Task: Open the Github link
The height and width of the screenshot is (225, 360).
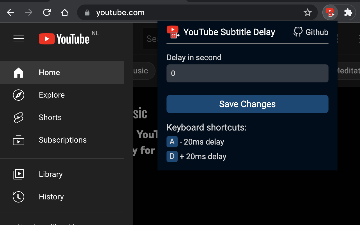Action: tap(310, 32)
